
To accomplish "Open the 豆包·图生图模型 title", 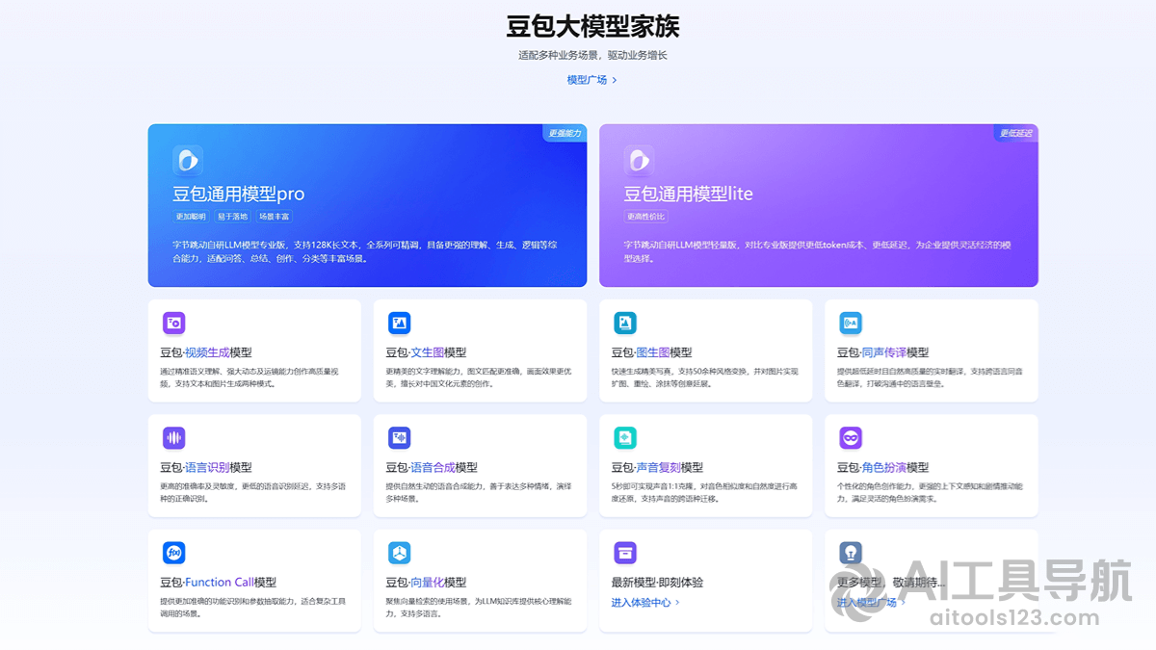I will (x=651, y=352).
